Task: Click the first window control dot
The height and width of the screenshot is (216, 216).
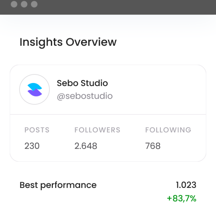Action: coord(14,4)
